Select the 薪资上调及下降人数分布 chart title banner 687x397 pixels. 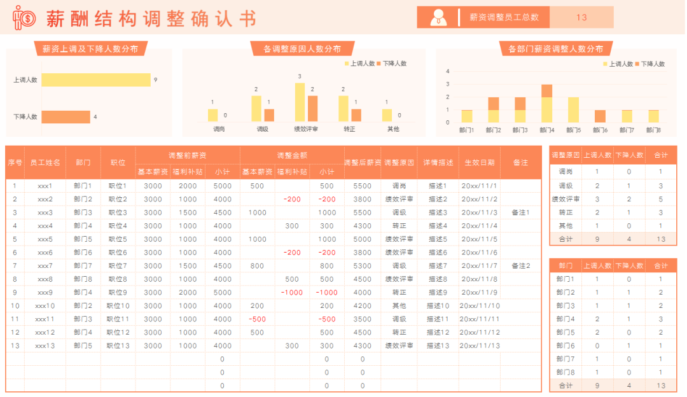pyautogui.click(x=90, y=49)
